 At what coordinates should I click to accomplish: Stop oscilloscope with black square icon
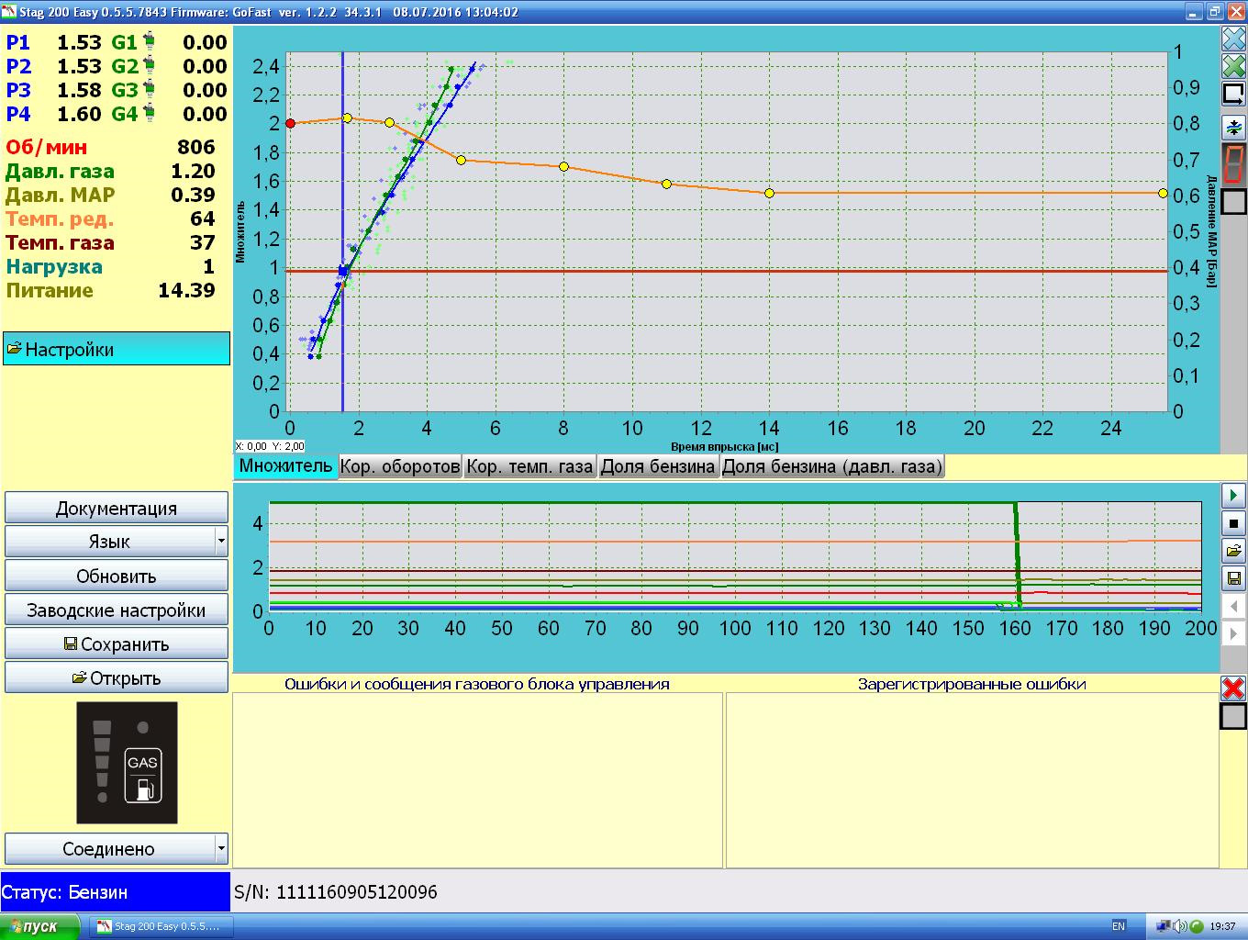tap(1233, 523)
